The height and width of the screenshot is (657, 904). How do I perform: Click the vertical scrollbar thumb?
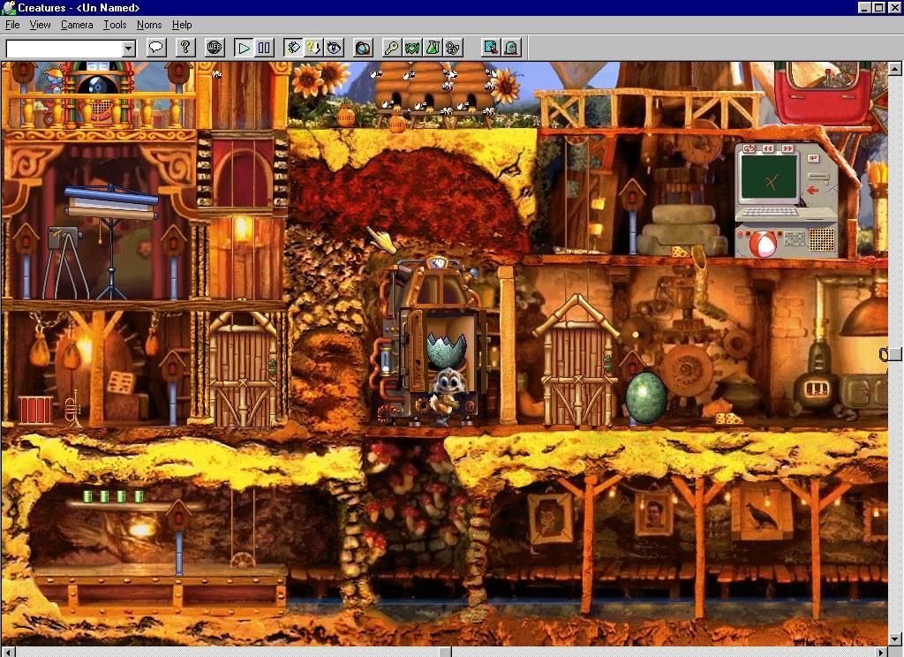coord(894,354)
